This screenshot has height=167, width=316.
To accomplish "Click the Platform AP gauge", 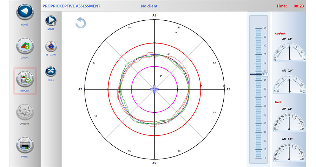I will point(289,52).
